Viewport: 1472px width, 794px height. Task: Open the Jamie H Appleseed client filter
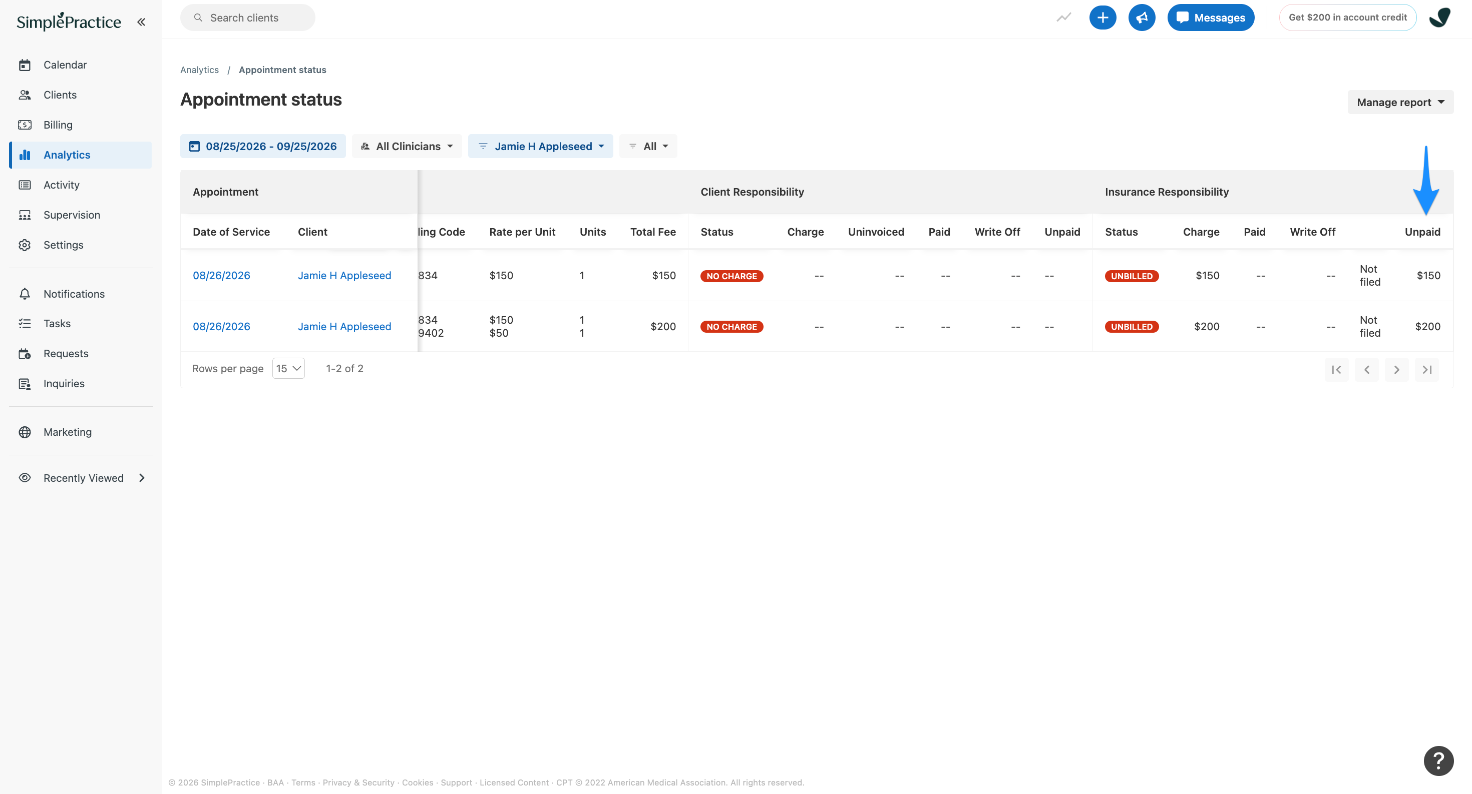[541, 146]
